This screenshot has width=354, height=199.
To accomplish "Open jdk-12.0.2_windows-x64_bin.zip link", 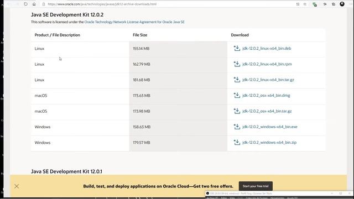I will tap(269, 143).
